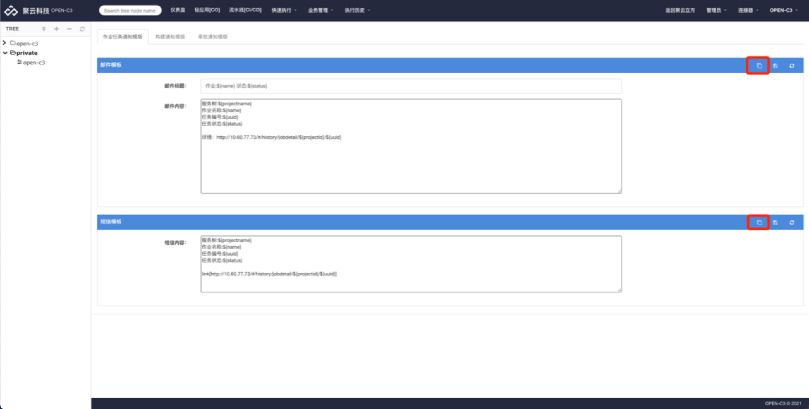Open the 快速执行 dropdown menu
Image resolution: width=809 pixels, height=409 pixels.
pos(284,10)
